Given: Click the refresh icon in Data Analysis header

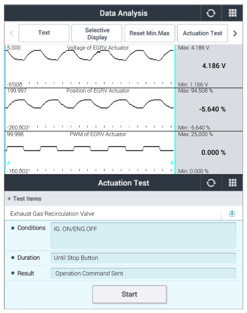Looking at the screenshot, I should 211,13.
